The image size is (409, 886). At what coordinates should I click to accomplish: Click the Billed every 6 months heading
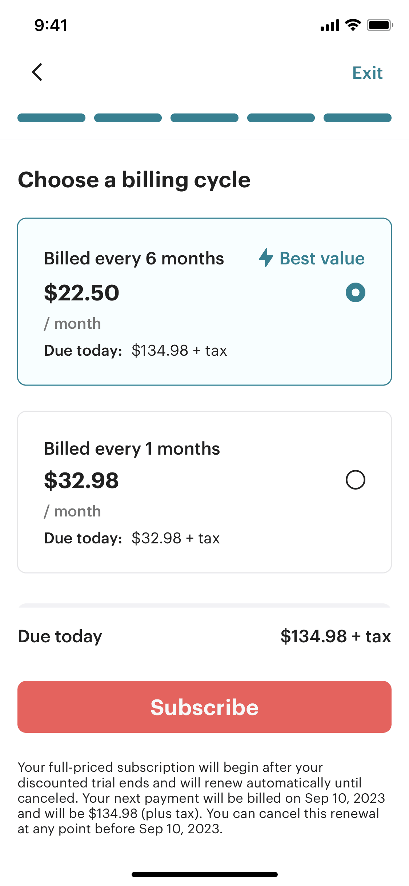[x=134, y=259]
